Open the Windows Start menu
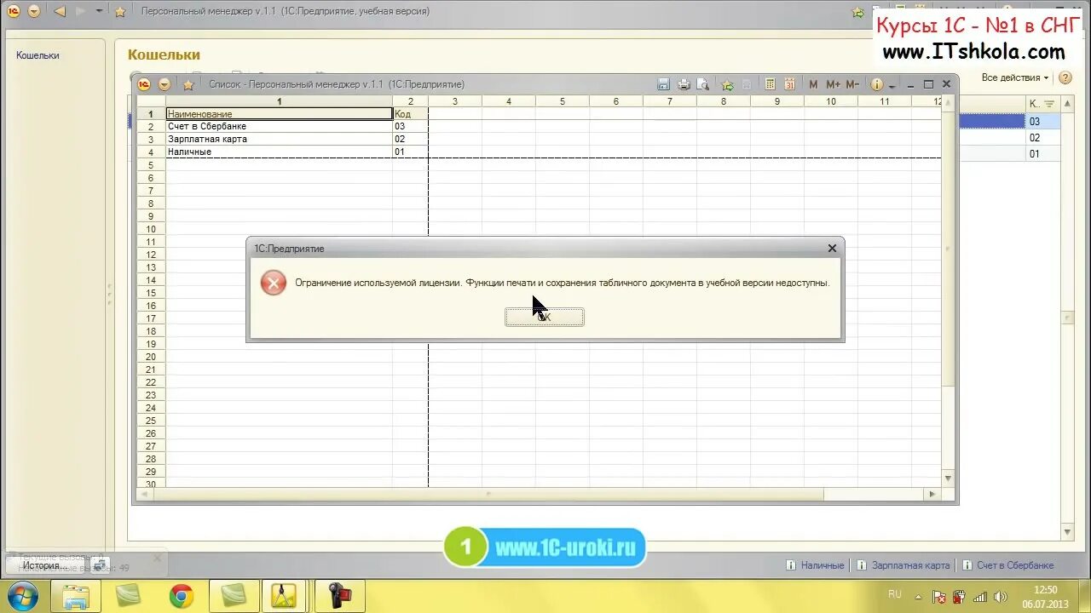Screen dimensions: 1091x613 (x=22, y=595)
